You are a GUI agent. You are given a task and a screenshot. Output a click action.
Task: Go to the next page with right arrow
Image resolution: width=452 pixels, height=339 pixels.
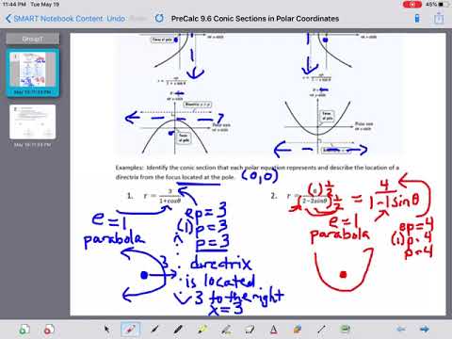point(425,329)
